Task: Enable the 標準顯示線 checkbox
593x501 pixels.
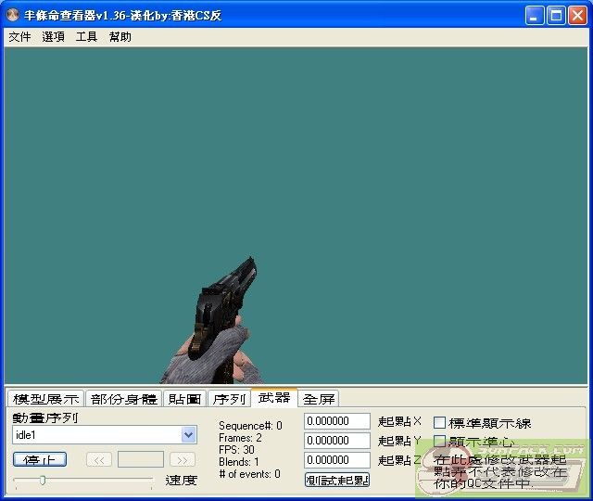Action: pos(439,423)
